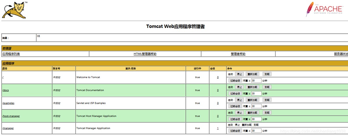Image resolution: width=348 pixels, height=136 pixels.
Task: Click idle minutes field for /host-manager
Action: [256, 119]
